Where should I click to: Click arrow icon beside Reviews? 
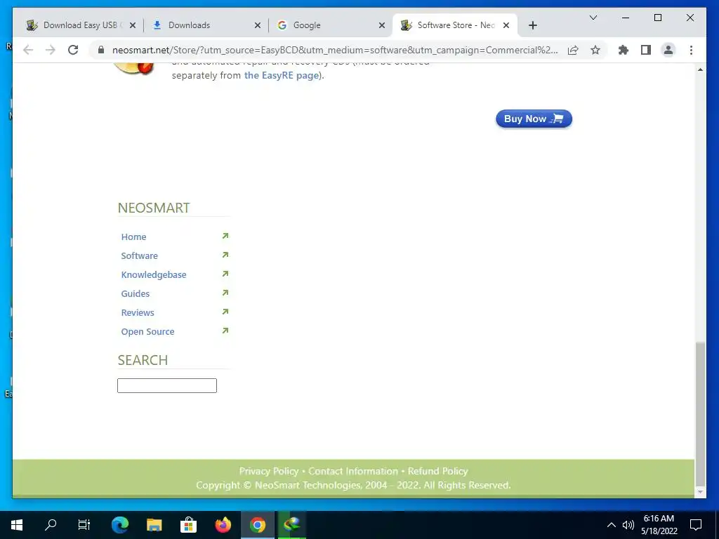[225, 312]
